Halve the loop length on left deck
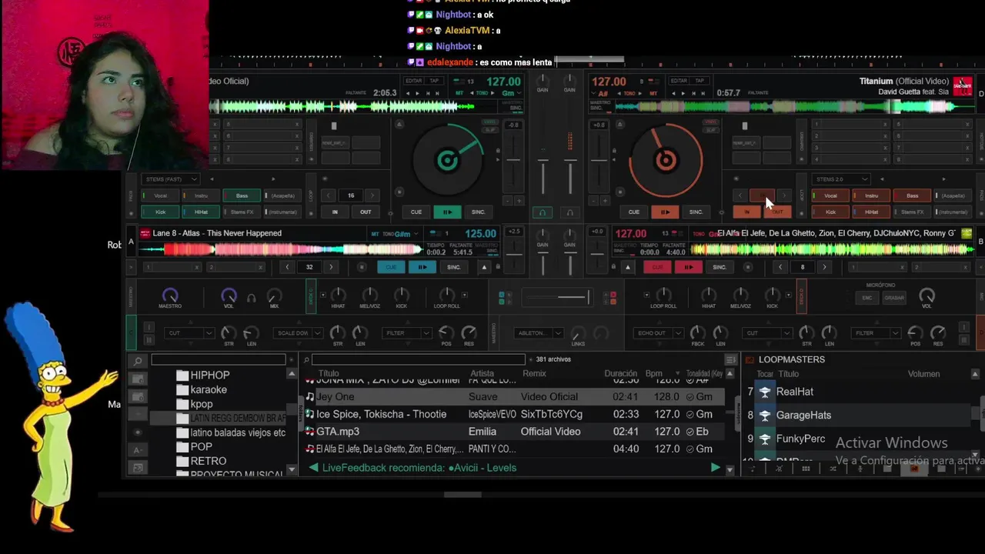This screenshot has width=985, height=554. click(x=329, y=195)
